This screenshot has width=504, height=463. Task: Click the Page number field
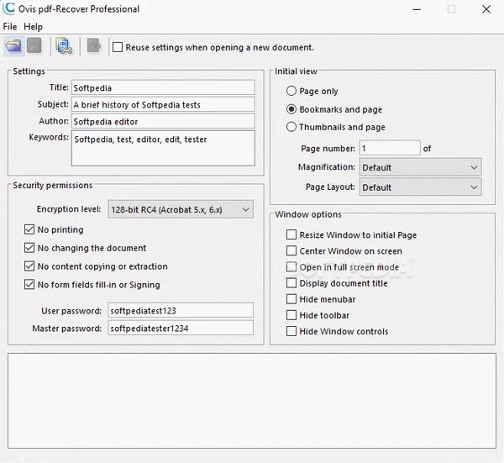(x=390, y=148)
